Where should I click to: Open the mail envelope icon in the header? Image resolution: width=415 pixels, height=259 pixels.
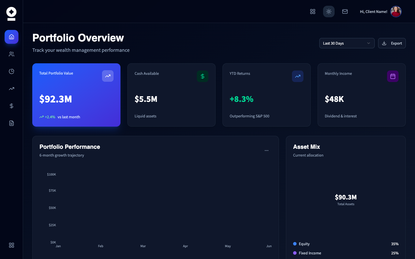345,12
